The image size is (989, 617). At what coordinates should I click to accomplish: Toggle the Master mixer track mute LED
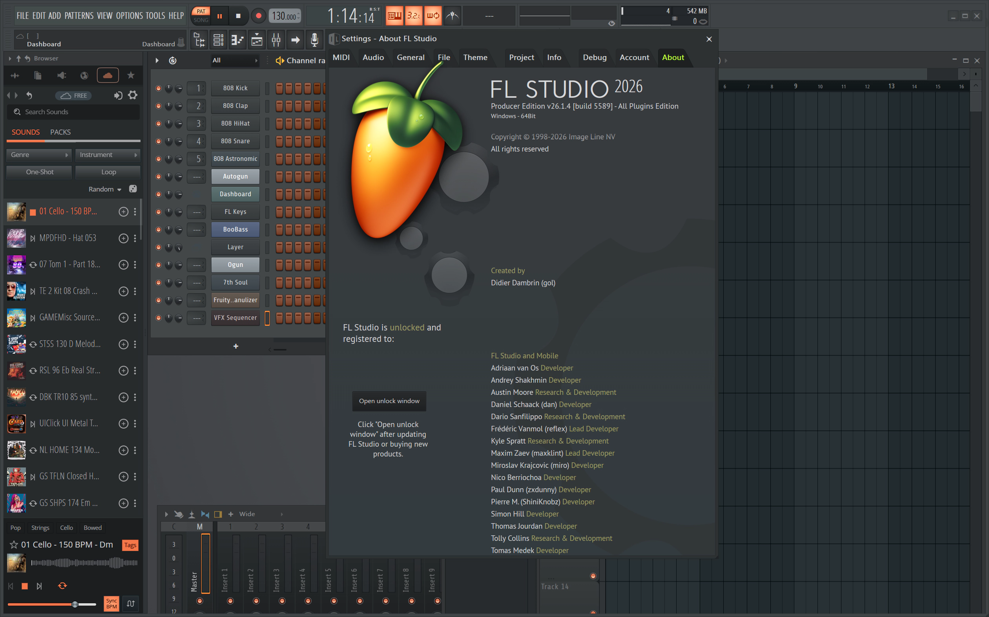(199, 601)
